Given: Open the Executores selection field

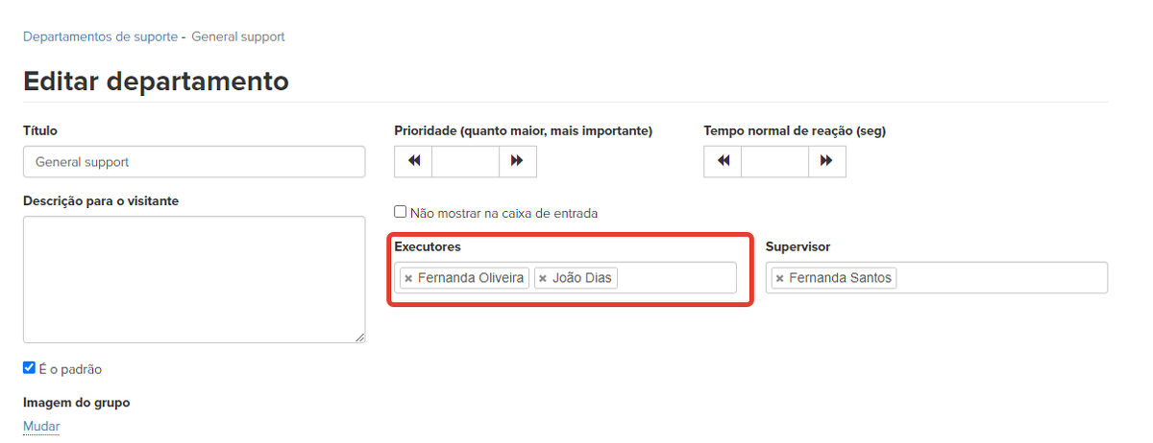Looking at the screenshot, I should click(676, 278).
